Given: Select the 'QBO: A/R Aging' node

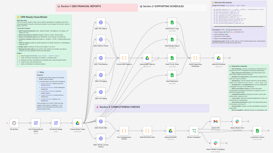Looking at the screenshot, I should coord(101,75).
